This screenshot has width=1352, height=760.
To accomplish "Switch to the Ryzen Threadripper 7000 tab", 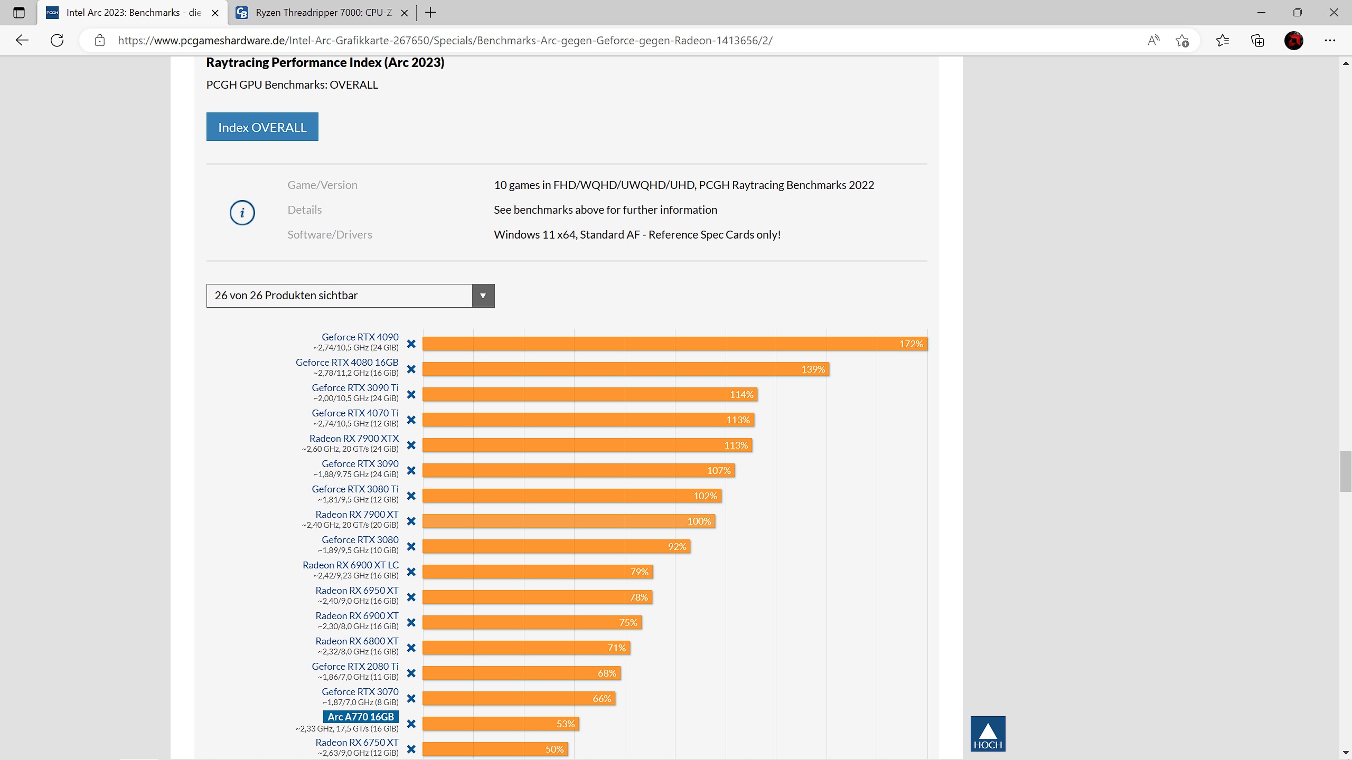I will (323, 13).
